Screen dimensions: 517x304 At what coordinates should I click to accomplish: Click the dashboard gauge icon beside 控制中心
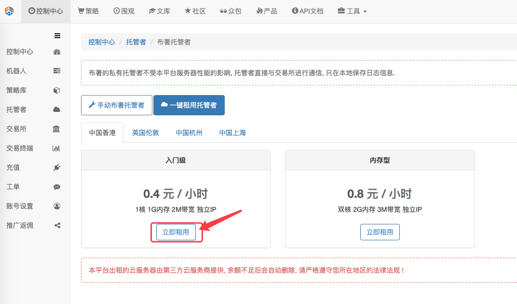[57, 52]
